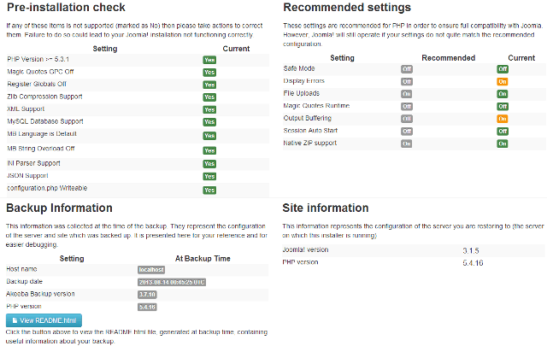
Task: Click the Recommended column header
Action: [448, 58]
